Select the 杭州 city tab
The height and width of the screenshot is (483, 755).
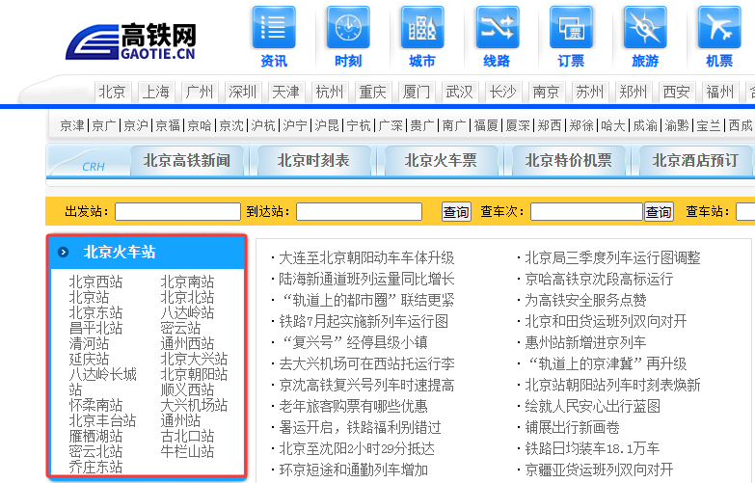329,92
